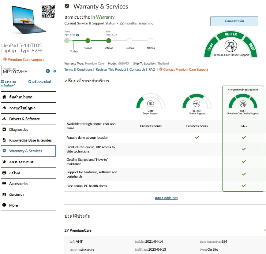This screenshot has width=266, height=254.
Task: Expand the More menu item
Action: (29, 205)
